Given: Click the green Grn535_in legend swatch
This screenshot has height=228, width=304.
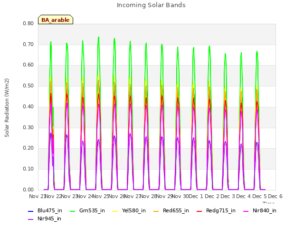Looking at the screenshot, I should pos(73,211).
